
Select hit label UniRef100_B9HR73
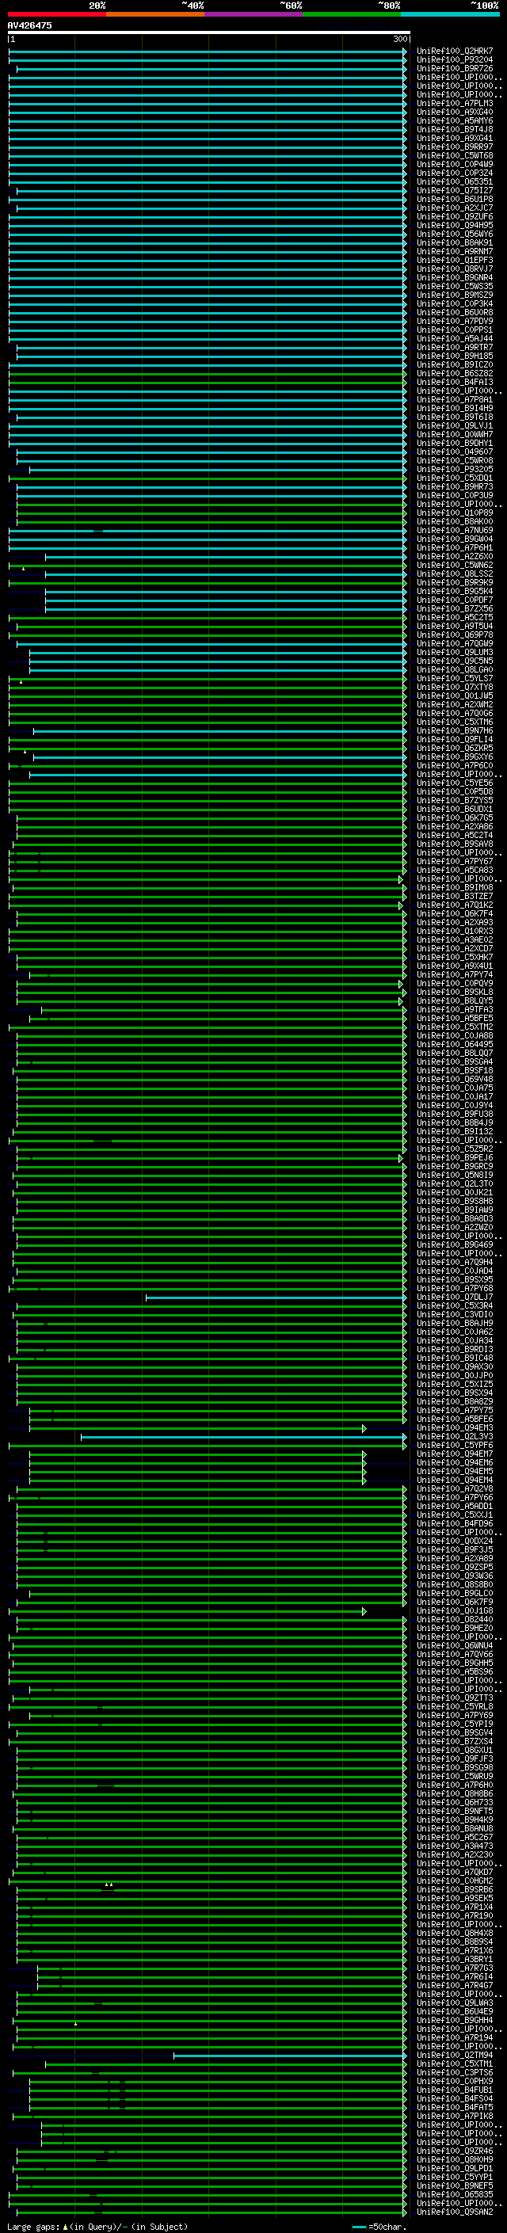coord(454,487)
